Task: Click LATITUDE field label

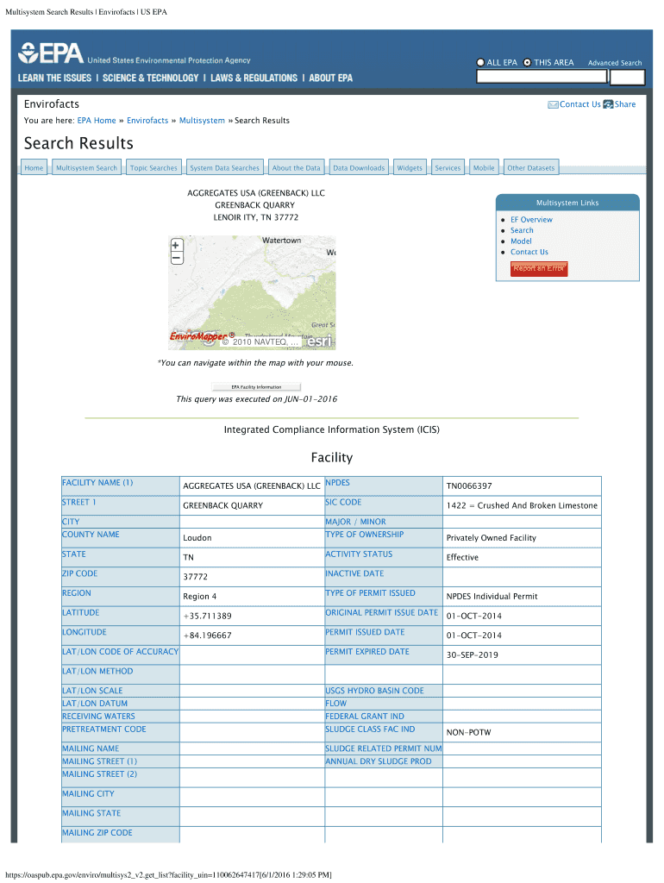Action: 80,613
